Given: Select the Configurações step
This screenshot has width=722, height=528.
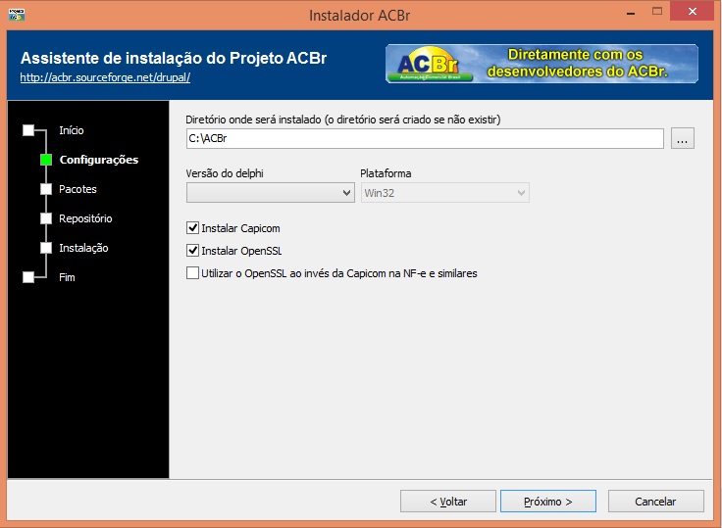Looking at the screenshot, I should tap(98, 160).
